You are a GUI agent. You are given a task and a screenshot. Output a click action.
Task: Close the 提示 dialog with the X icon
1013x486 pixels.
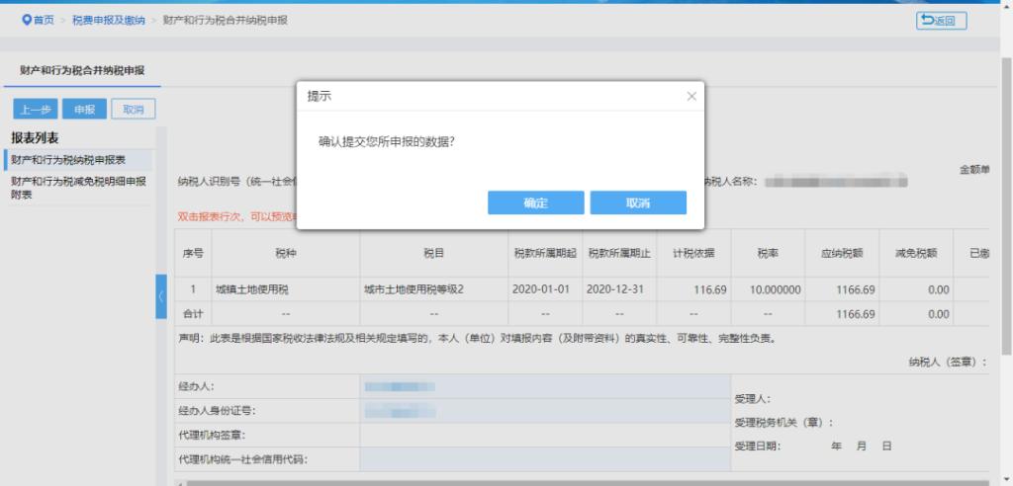pyautogui.click(x=691, y=96)
